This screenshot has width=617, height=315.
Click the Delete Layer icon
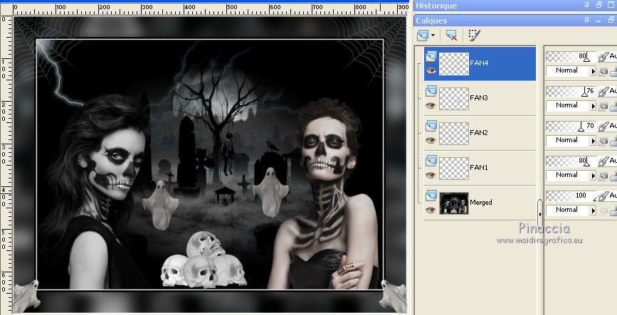[451, 36]
